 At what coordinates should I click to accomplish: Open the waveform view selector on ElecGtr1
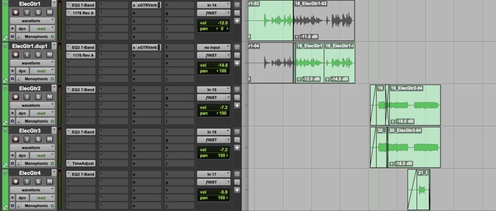pyautogui.click(x=33, y=21)
